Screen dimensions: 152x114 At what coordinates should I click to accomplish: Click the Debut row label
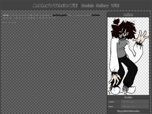[111, 106]
